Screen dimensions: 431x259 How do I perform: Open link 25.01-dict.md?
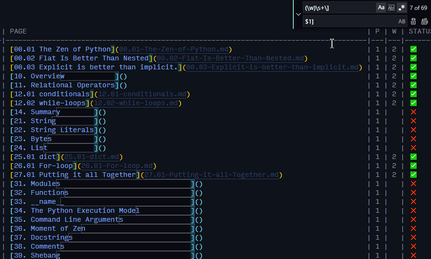tap(91, 157)
